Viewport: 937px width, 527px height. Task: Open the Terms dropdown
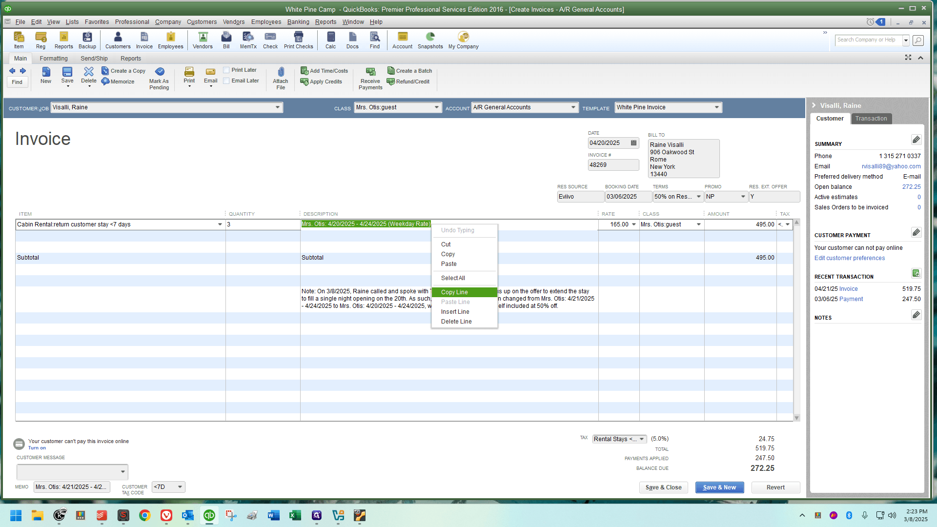[x=699, y=197]
